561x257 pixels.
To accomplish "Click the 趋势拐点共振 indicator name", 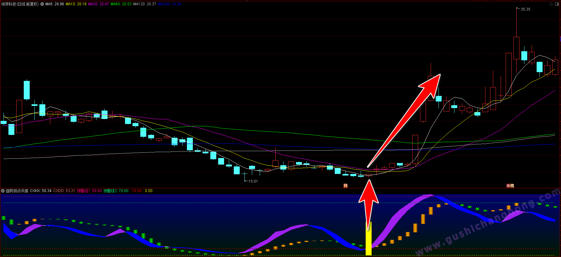I will coord(17,191).
